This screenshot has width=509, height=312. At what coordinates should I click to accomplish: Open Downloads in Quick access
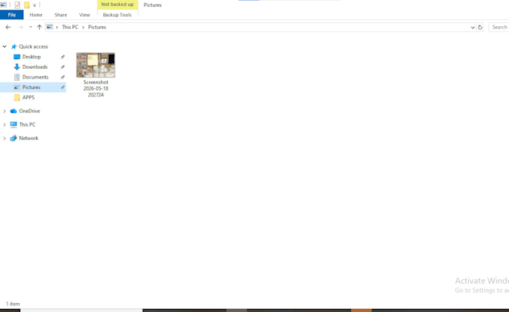click(x=34, y=67)
